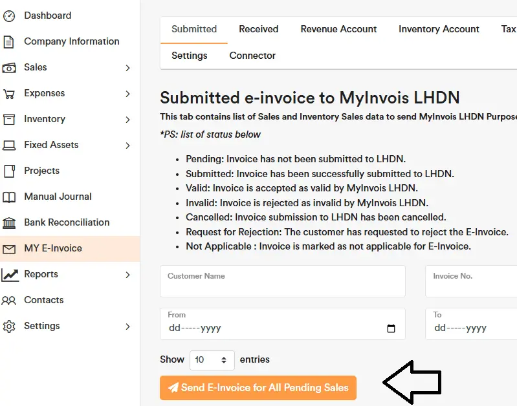
Task: Click the Sales money icon
Action: pos(9,68)
